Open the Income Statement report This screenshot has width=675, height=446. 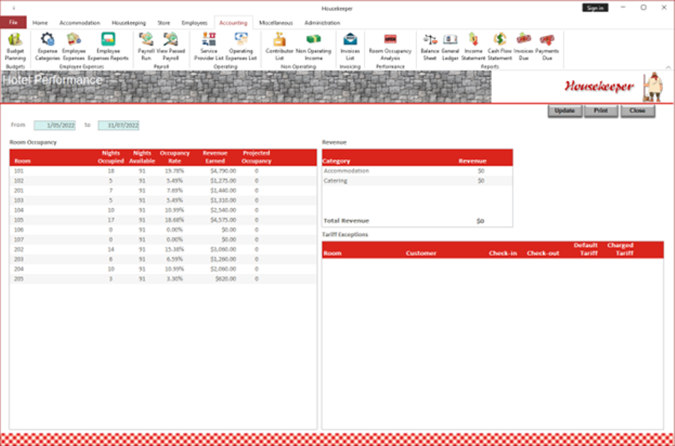click(x=473, y=46)
